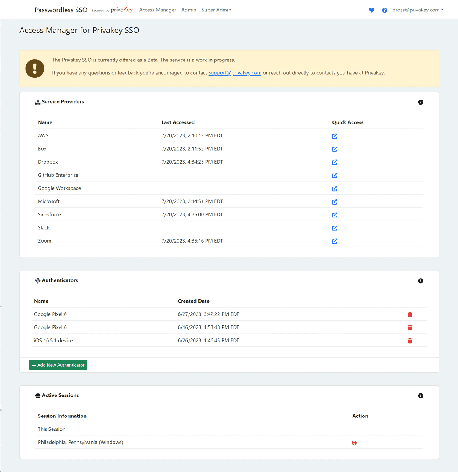This screenshot has width=458, height=472.
Task: Click Box last accessed 2:11:52 PM timestamp
Action: [192, 149]
